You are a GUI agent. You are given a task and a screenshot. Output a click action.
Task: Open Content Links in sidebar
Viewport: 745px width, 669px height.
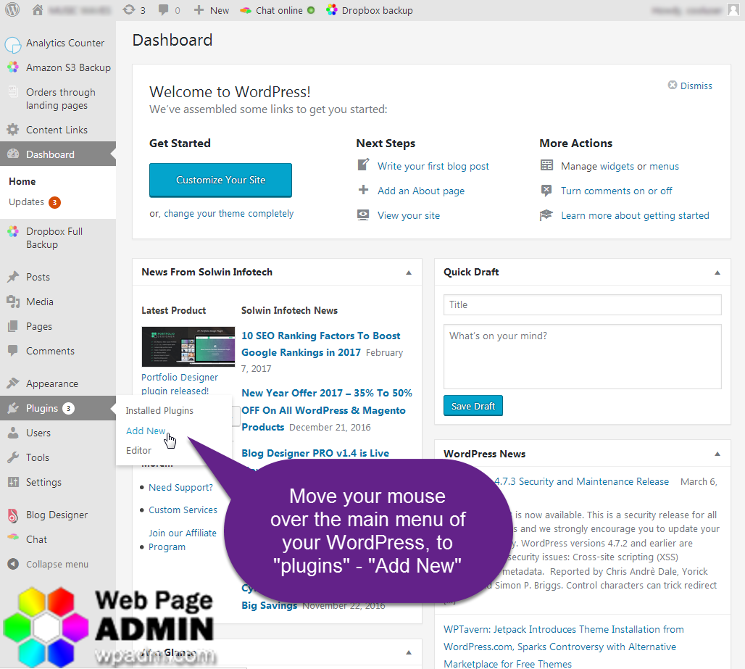pos(58,130)
